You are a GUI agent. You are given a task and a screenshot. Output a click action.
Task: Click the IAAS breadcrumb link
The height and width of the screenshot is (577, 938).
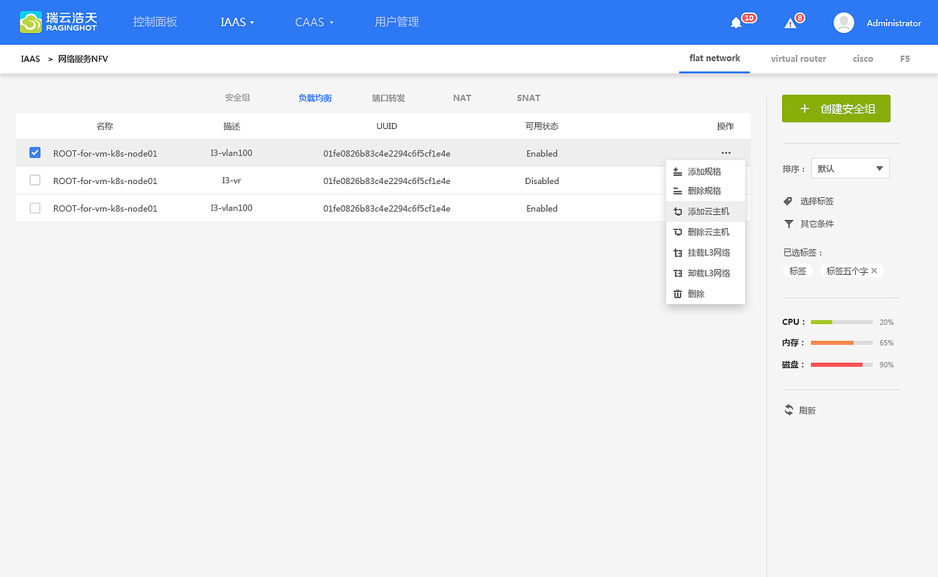point(30,59)
